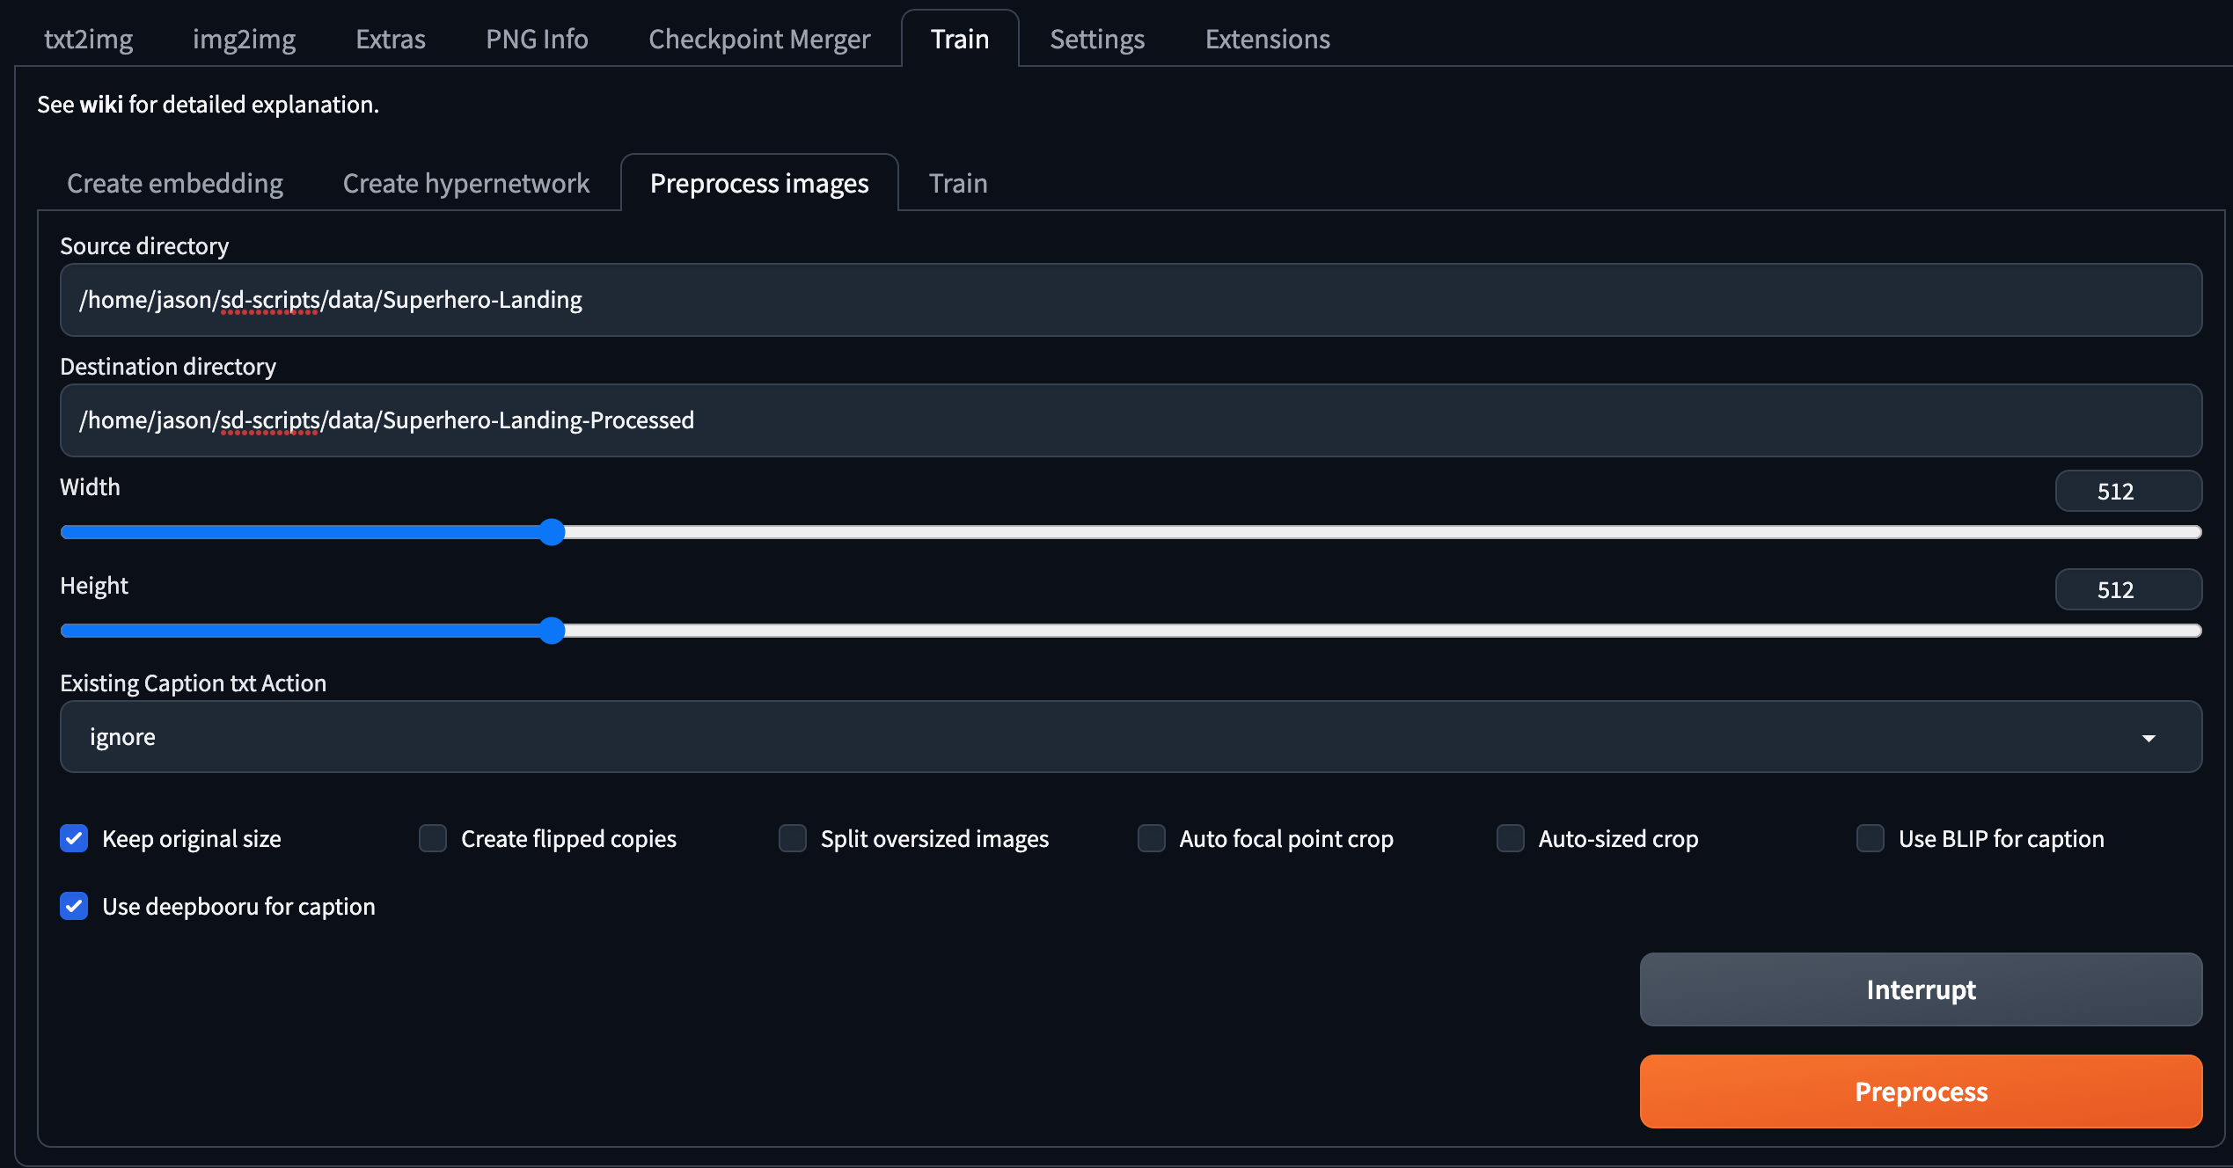Viewport: 2233px width, 1168px height.
Task: Switch to the txt2img tab
Action: pos(88,39)
